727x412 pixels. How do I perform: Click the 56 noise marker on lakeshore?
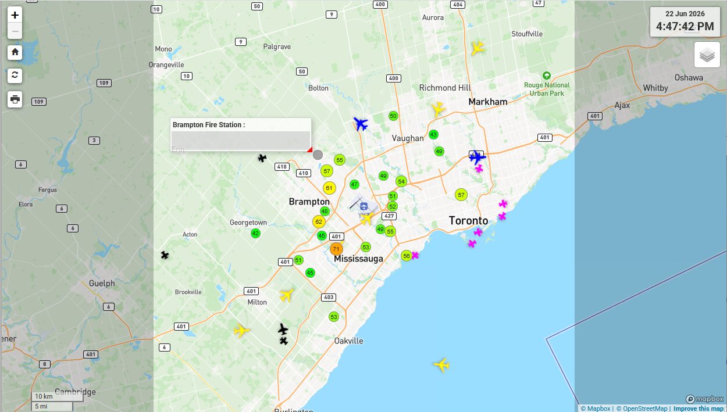[407, 256]
